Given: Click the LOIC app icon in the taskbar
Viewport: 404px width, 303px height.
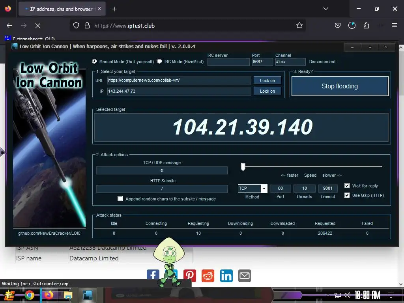Looking at the screenshot, I should point(87,295).
